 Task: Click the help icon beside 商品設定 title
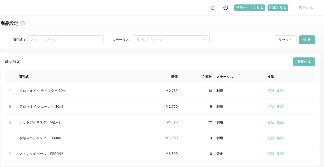(23, 23)
